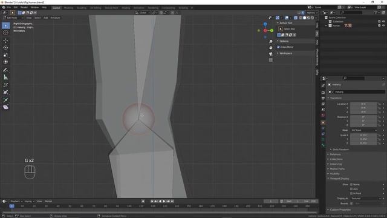Select the Annotate pencil tool
This screenshot has height=218, width=387.
tap(5, 70)
